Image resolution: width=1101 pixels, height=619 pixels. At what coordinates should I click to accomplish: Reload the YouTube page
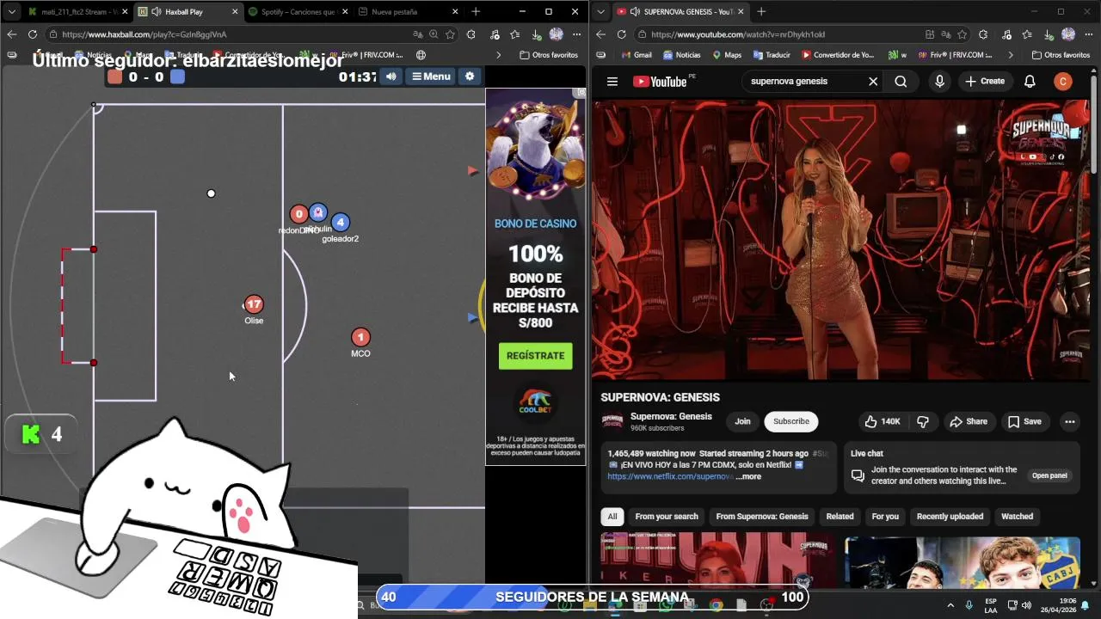pos(621,34)
